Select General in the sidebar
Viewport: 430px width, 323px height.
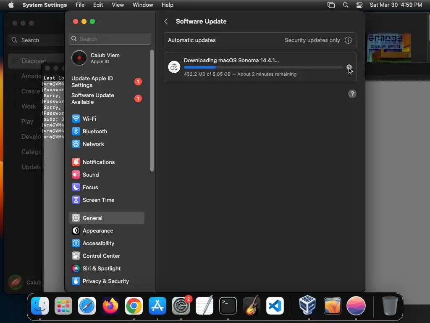(107, 218)
